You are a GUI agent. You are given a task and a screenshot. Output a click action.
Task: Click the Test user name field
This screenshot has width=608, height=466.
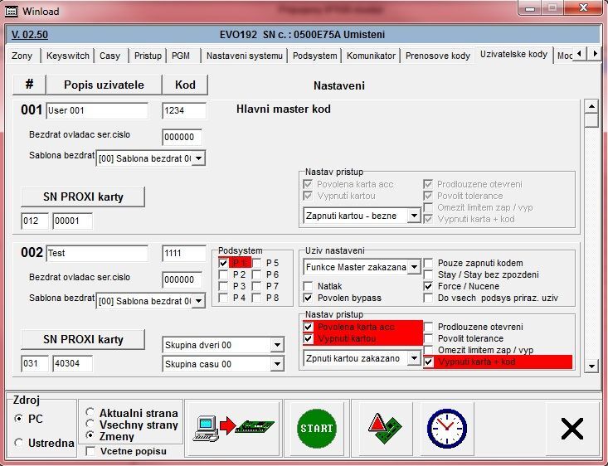pos(96,253)
